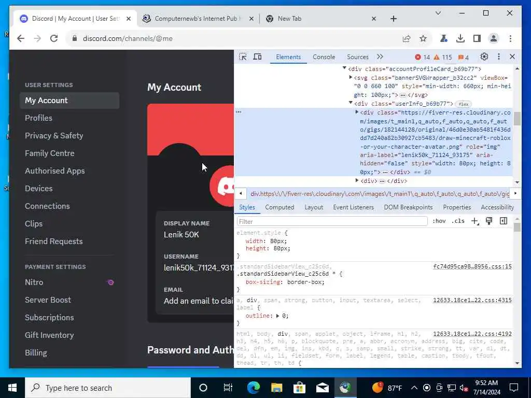This screenshot has height=398, width=531.
Task: Open a new browser tab plus button
Action: tap(393, 19)
